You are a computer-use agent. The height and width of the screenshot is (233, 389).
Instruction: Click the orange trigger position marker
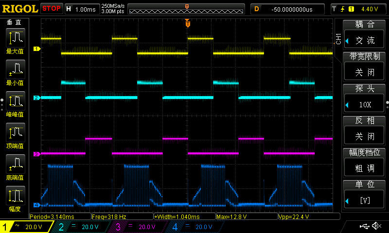[188, 23]
